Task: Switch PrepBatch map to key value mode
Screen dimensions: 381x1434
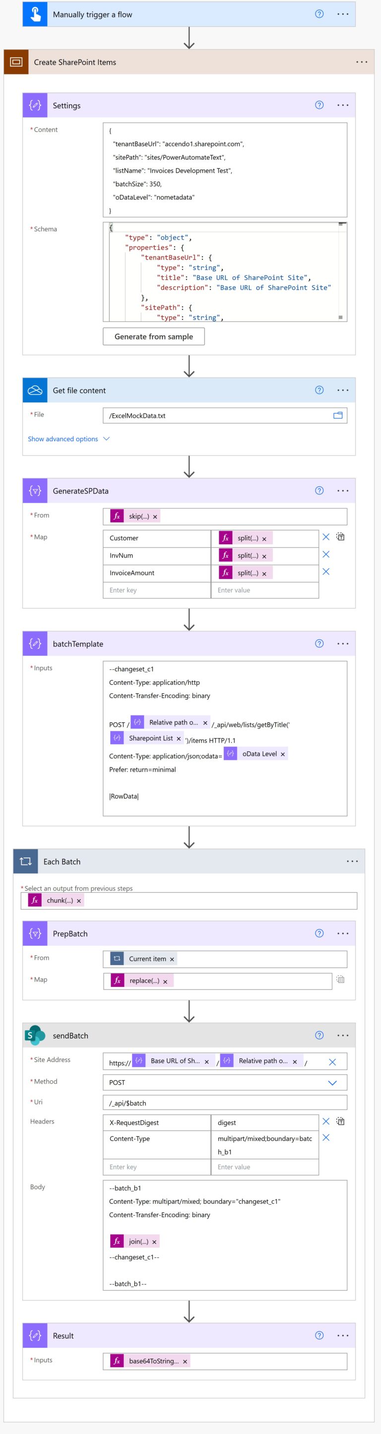Action: [x=340, y=979]
